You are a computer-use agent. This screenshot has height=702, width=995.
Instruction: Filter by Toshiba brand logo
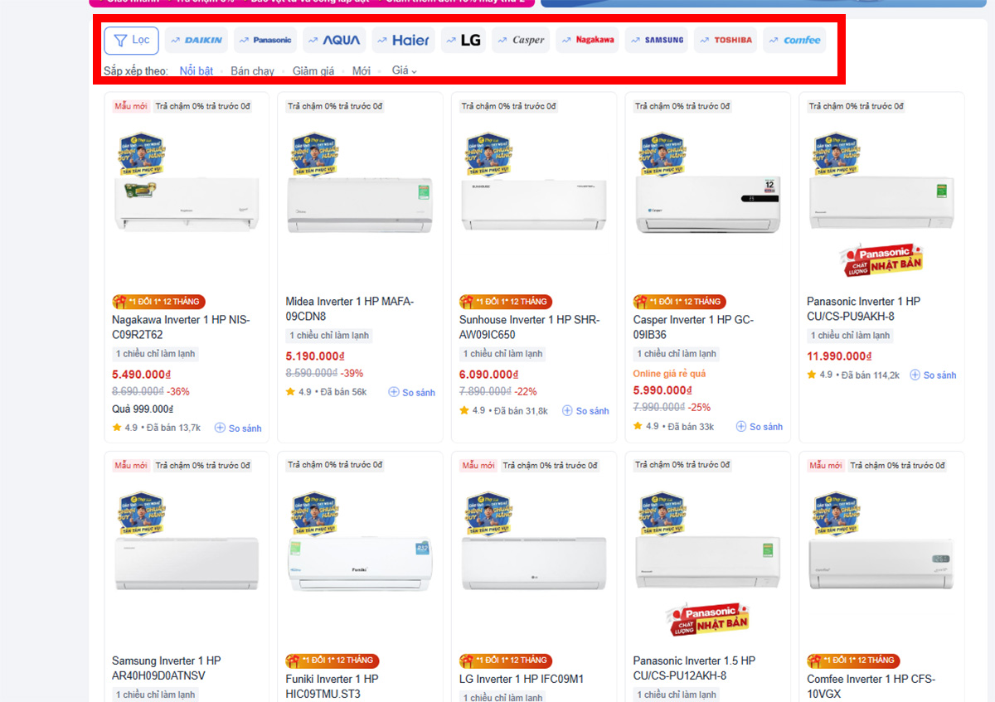(x=726, y=40)
